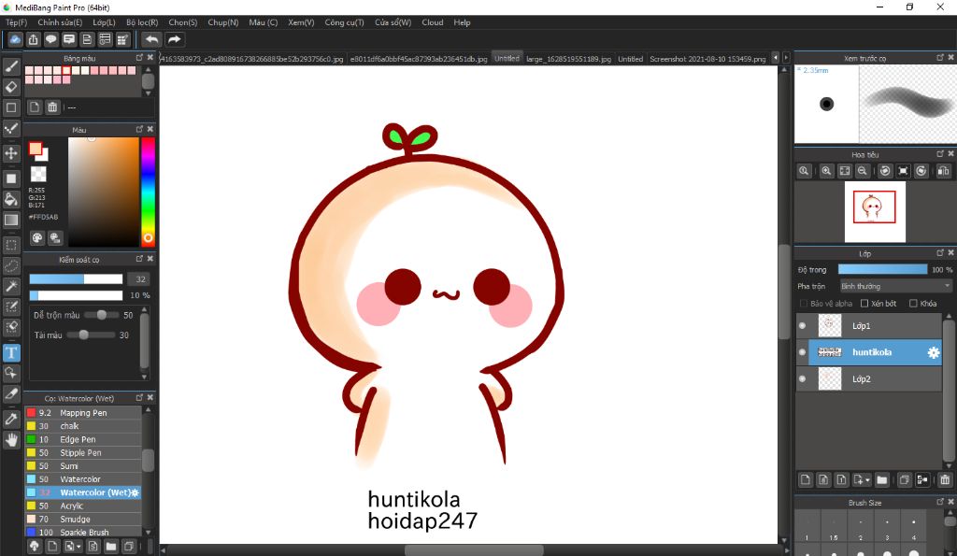Pop out the Bảng màu panel
This screenshot has height=556, width=957.
tap(139, 57)
